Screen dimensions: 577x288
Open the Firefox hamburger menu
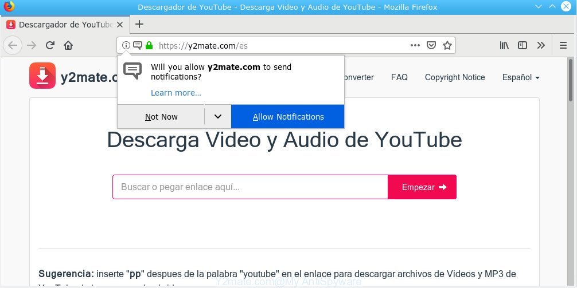coord(563,45)
